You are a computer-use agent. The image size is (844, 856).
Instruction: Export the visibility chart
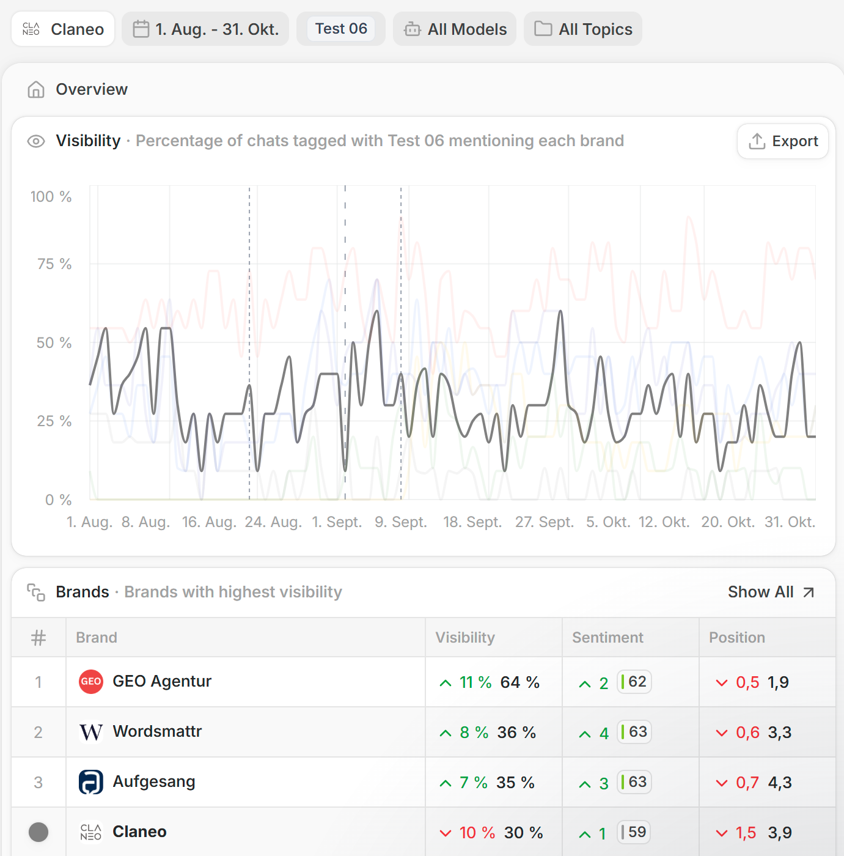point(783,141)
